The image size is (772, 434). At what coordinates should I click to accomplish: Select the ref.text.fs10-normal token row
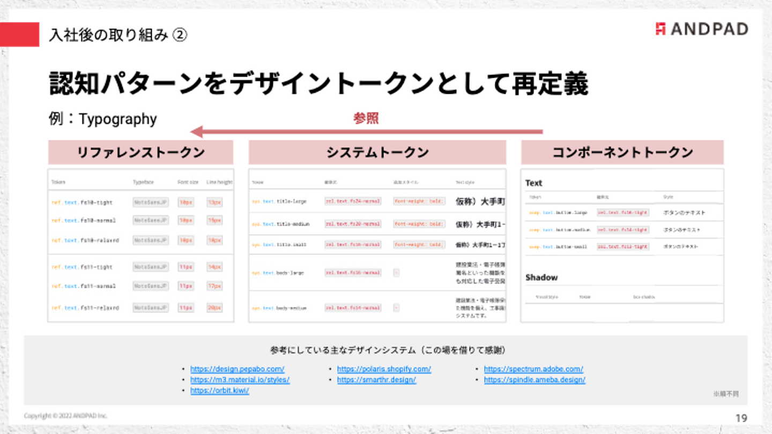(140, 220)
